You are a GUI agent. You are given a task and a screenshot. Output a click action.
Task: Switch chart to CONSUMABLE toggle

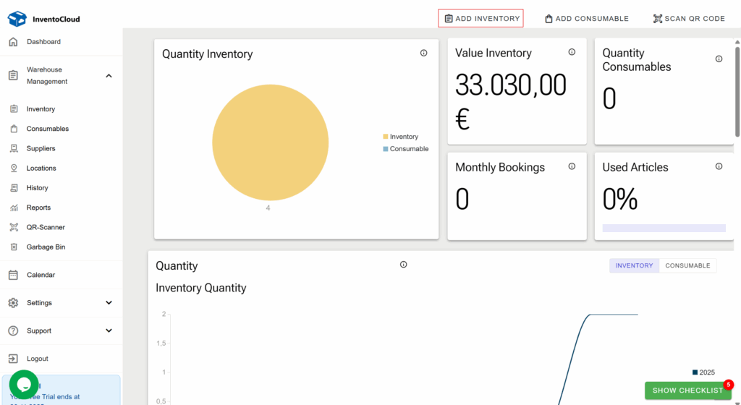tap(687, 265)
